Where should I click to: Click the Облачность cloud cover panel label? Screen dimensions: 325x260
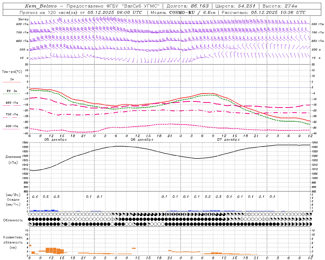[x=13, y=220]
